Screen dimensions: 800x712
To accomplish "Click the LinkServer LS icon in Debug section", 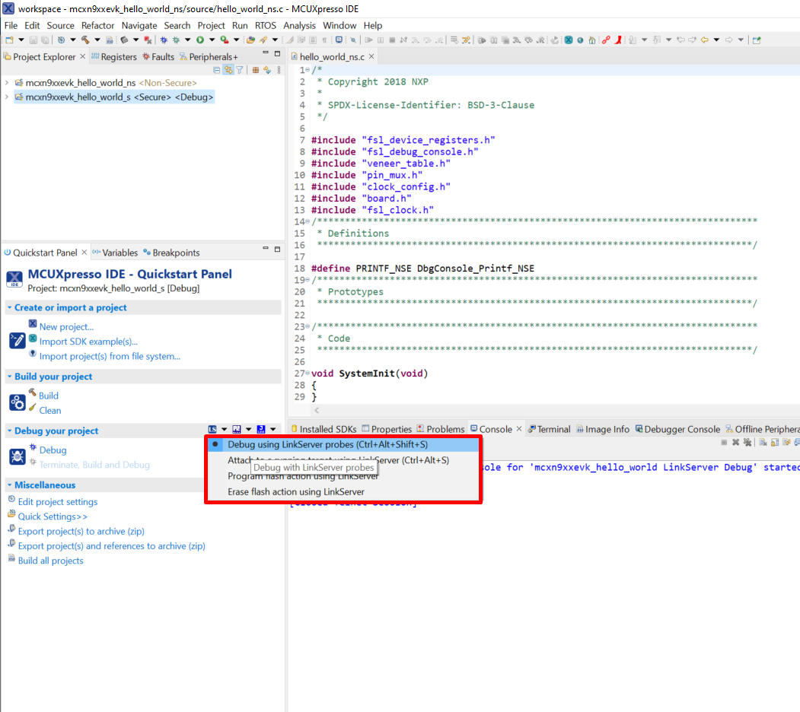I will [213, 431].
